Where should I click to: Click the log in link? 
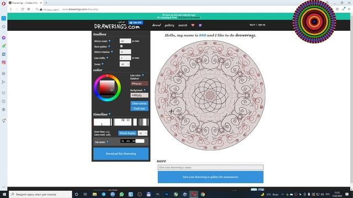[253, 25]
